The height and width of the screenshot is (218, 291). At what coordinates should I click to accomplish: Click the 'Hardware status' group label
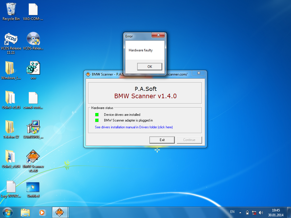click(102, 108)
